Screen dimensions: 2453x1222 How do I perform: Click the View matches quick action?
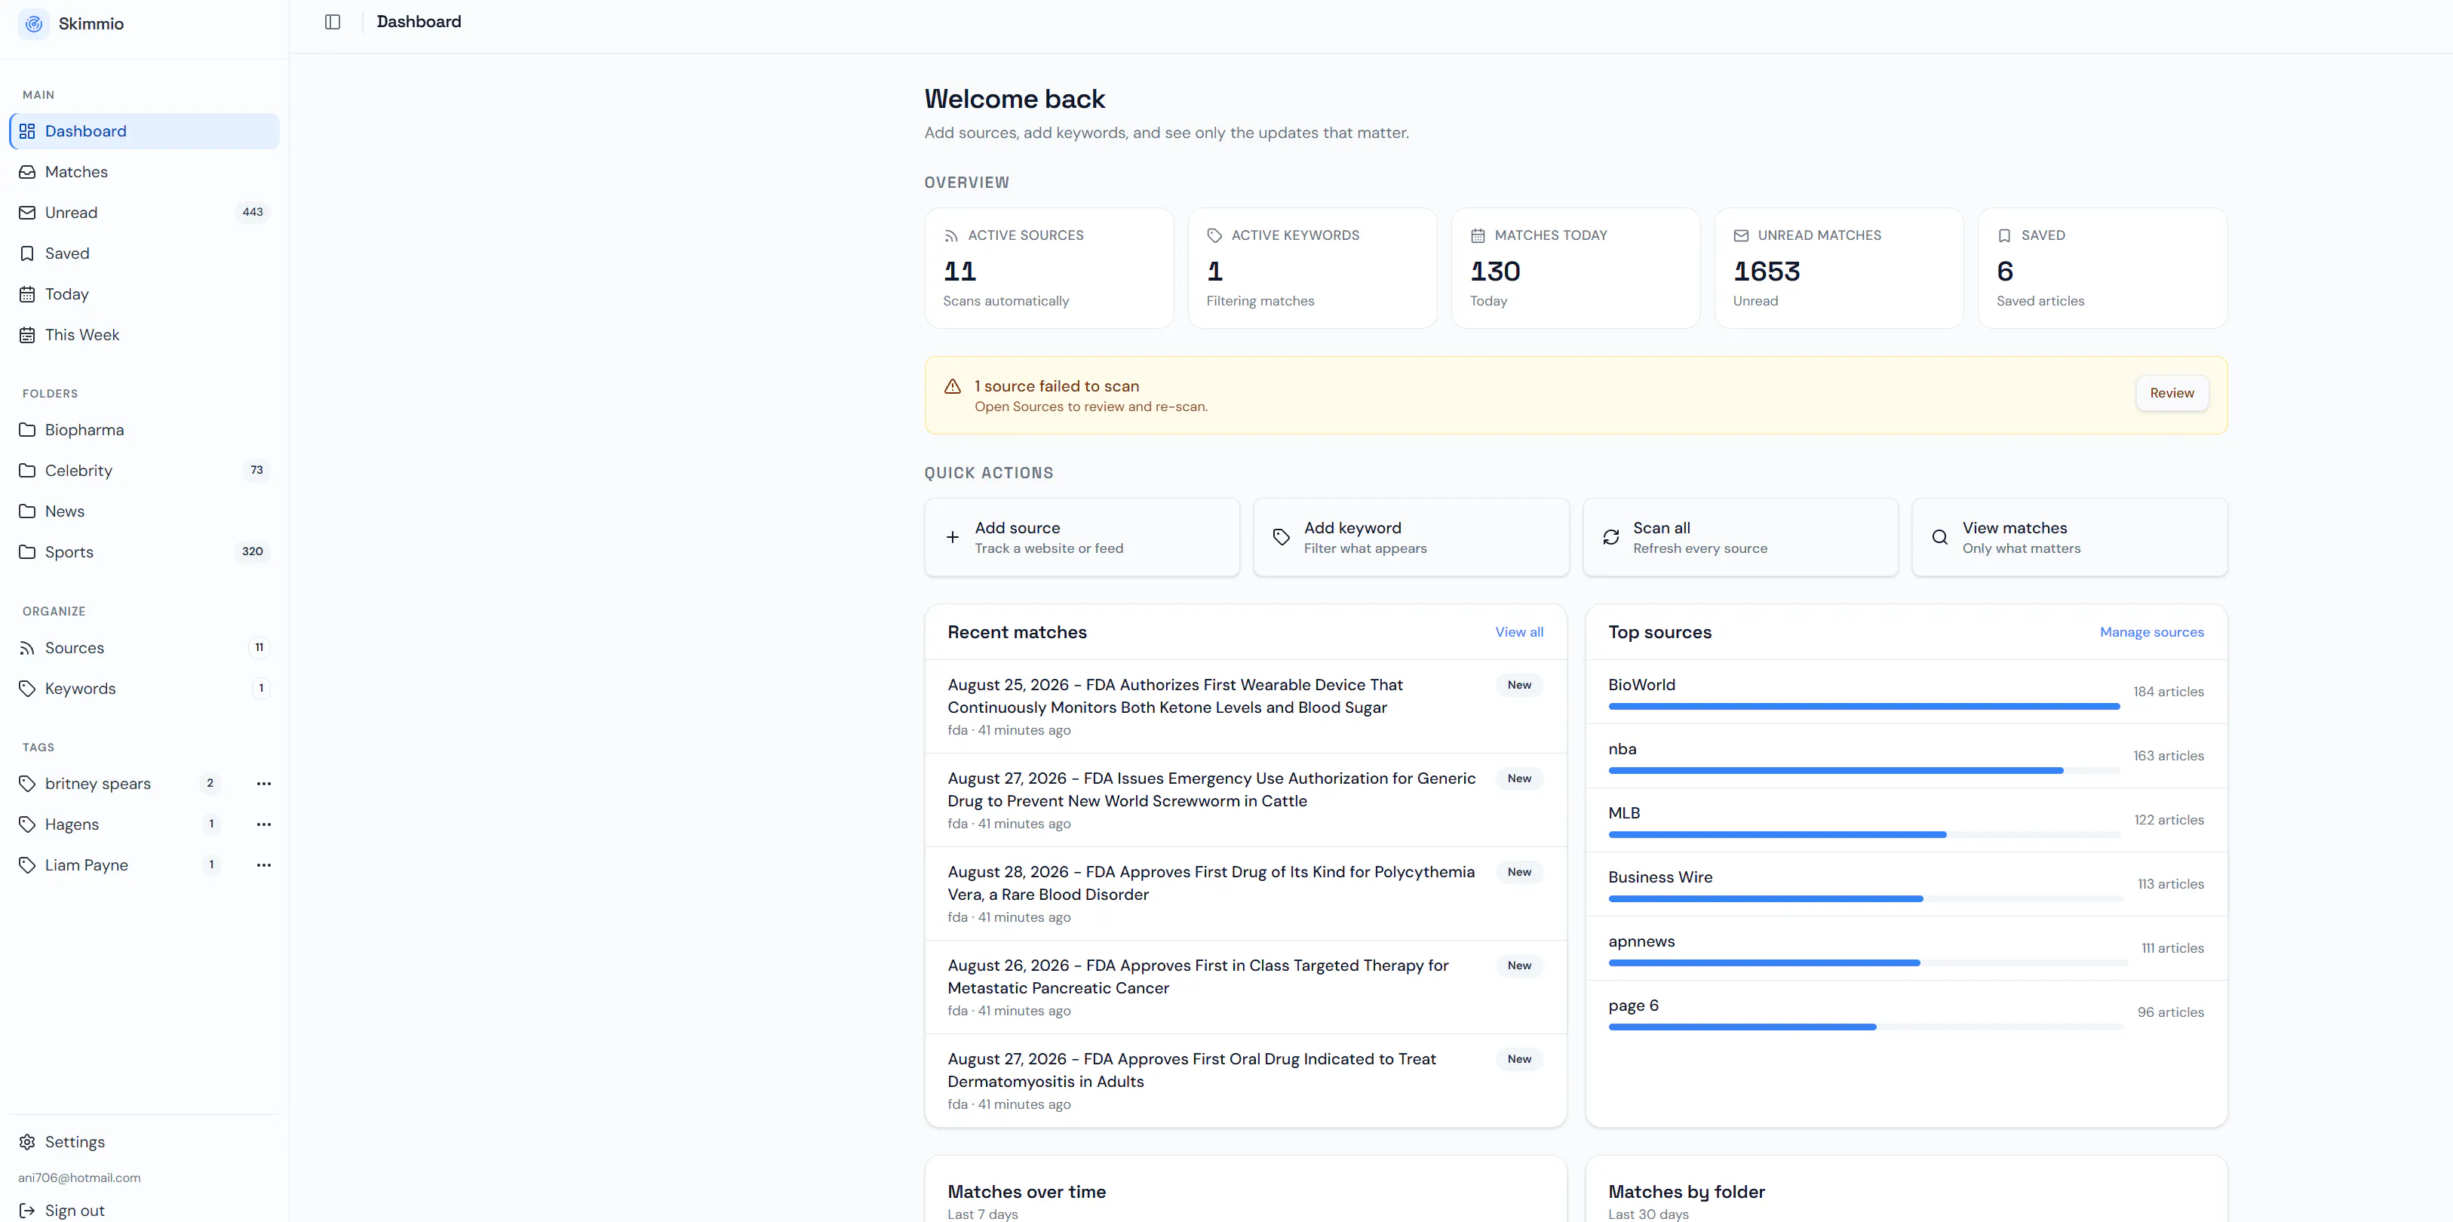pos(2069,537)
